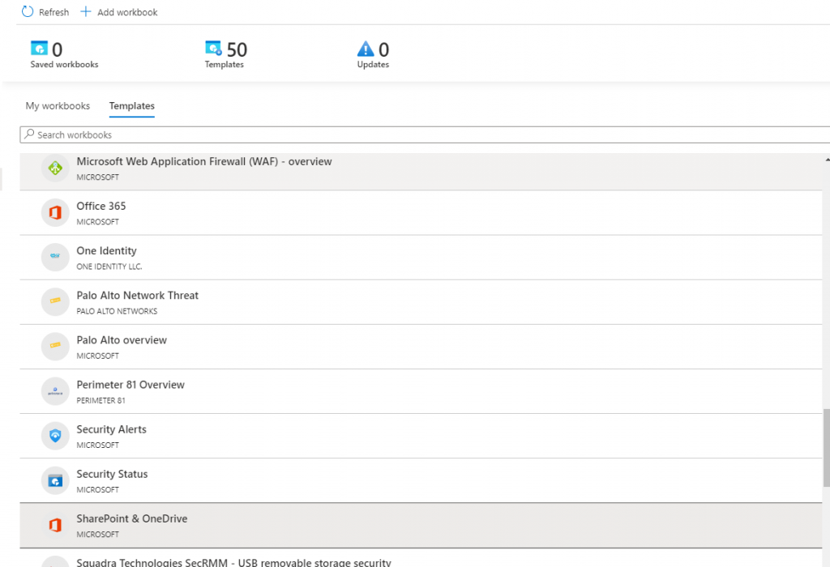This screenshot has width=830, height=567.
Task: Select the Security Status title
Action: point(112,474)
